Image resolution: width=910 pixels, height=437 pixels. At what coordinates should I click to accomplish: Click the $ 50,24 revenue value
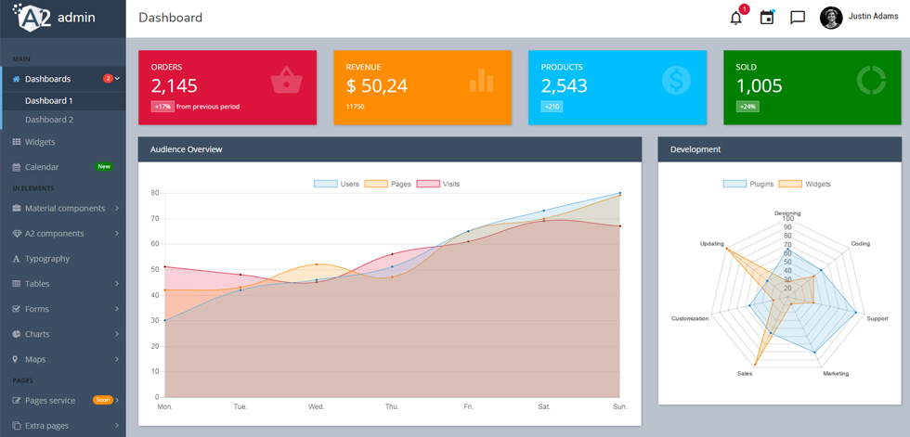point(377,85)
